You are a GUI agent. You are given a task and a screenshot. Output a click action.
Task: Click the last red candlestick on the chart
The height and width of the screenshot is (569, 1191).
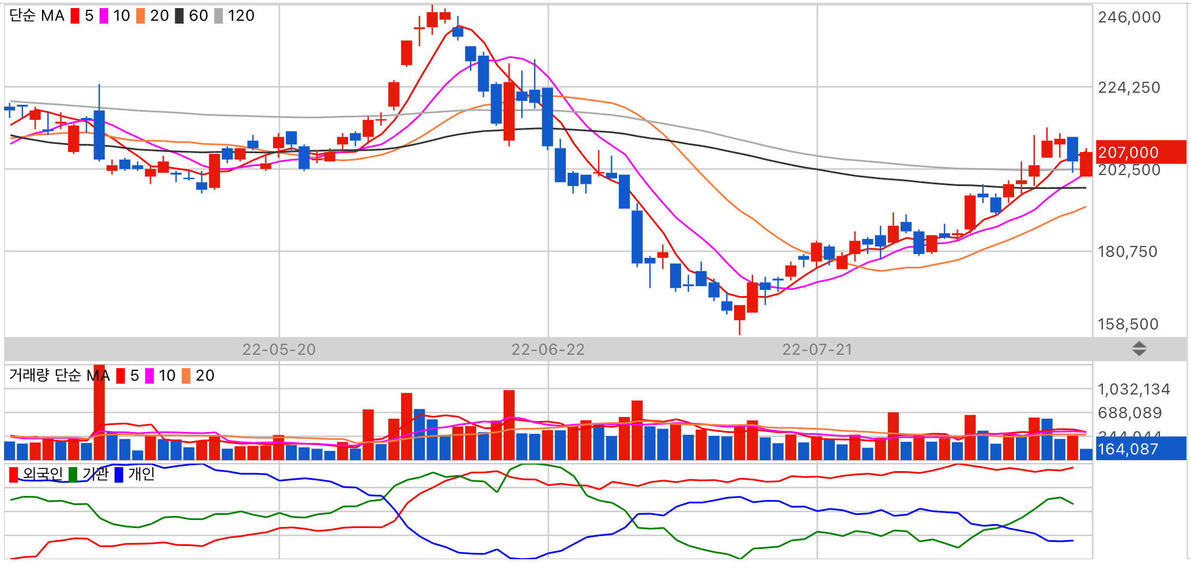coord(1086,163)
